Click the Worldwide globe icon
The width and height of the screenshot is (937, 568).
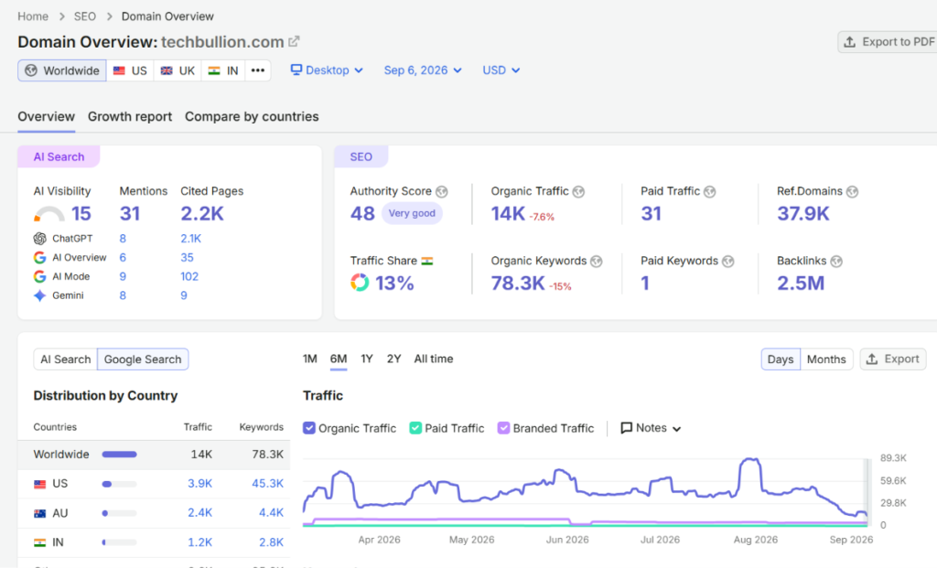tap(31, 70)
